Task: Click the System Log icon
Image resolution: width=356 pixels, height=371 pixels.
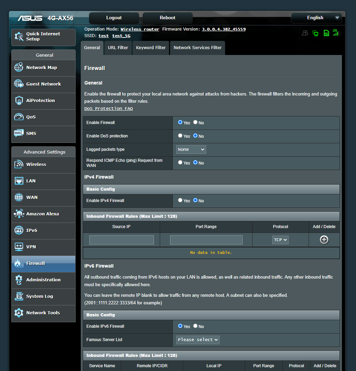Action: 19,296
